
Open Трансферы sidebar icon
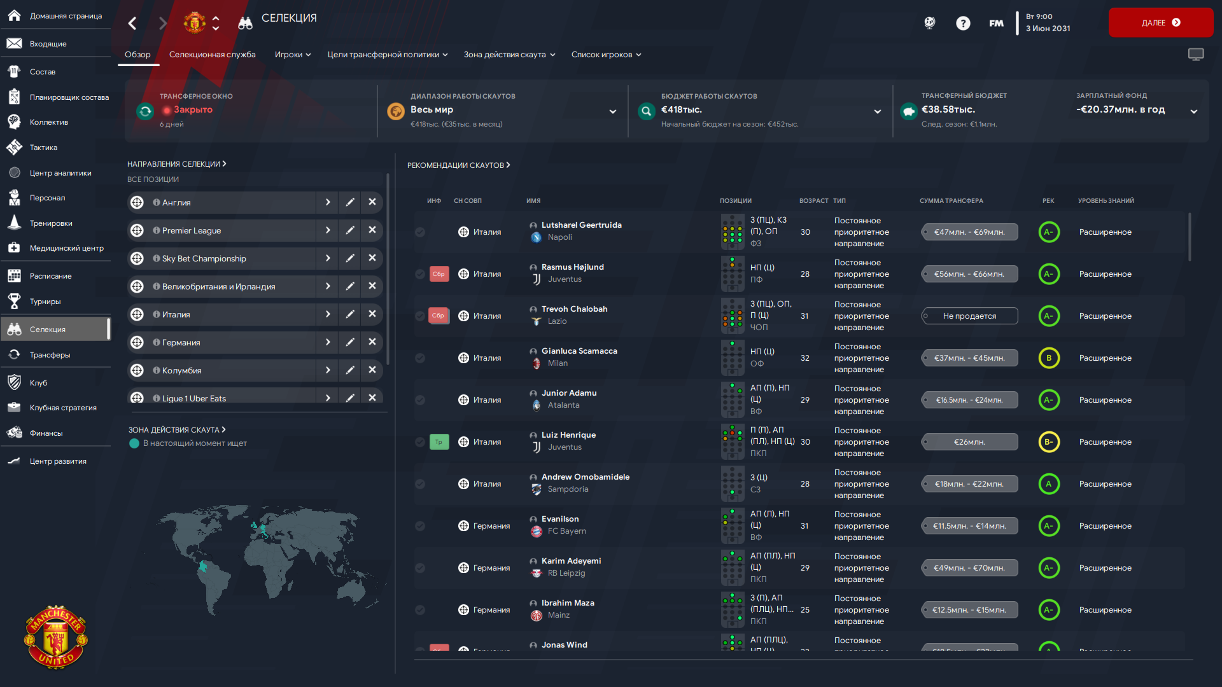coord(14,354)
